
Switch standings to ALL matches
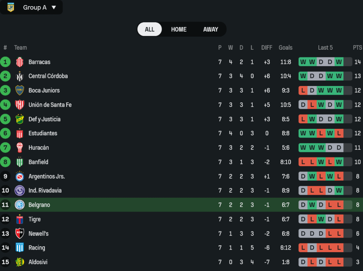coord(150,29)
